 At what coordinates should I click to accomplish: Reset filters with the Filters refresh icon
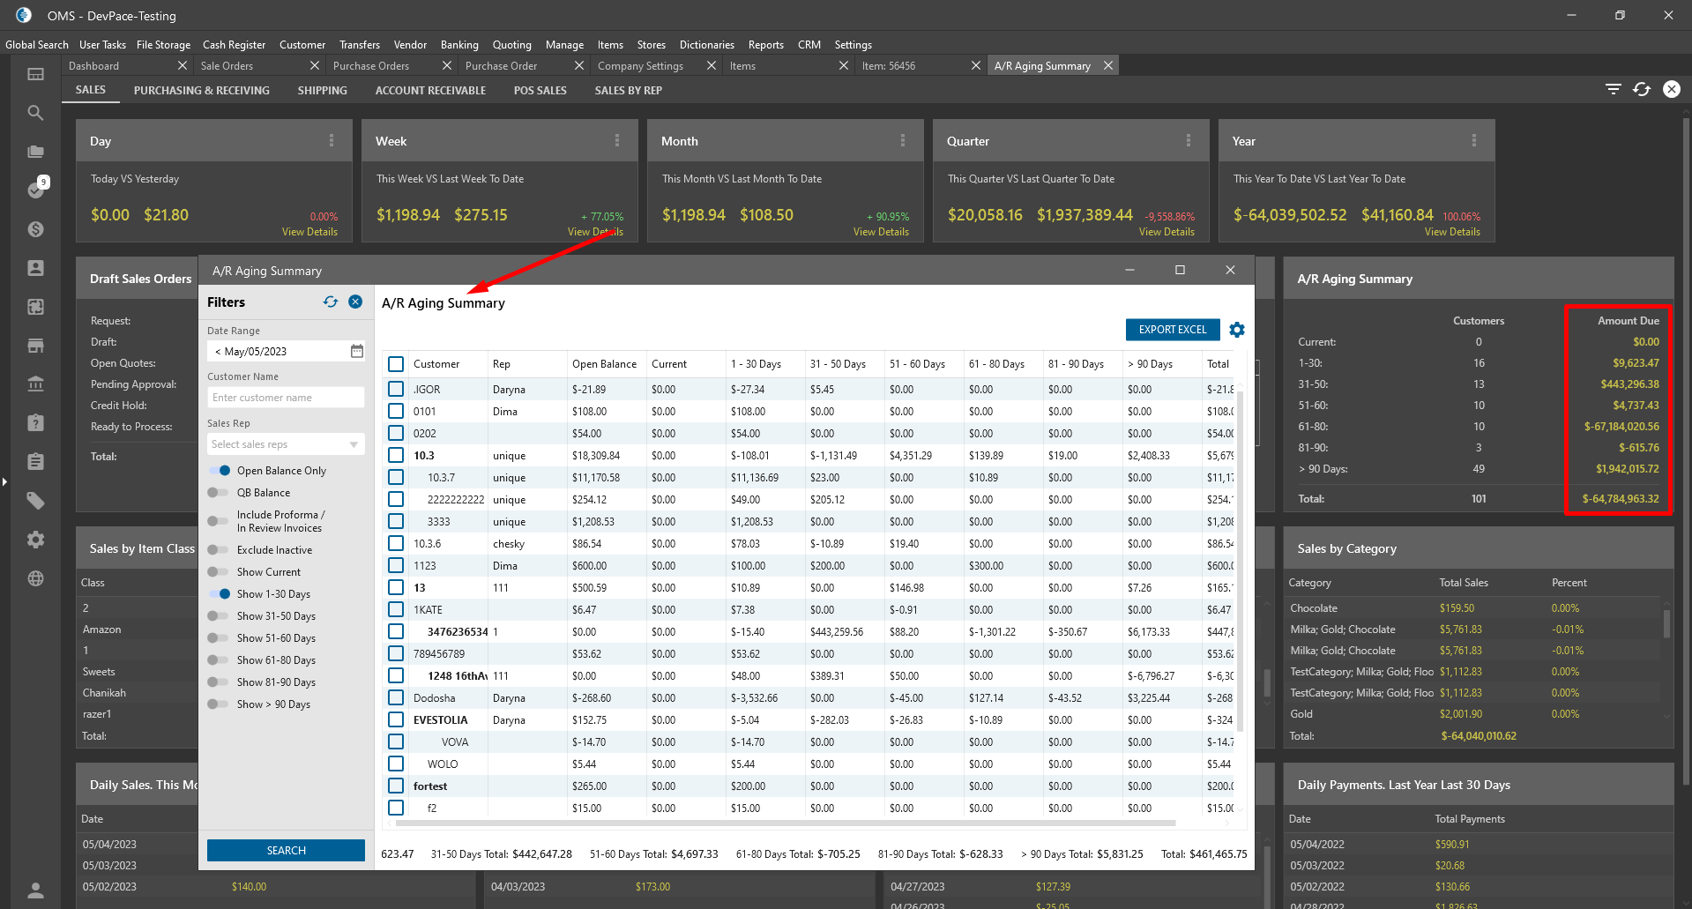coord(331,302)
